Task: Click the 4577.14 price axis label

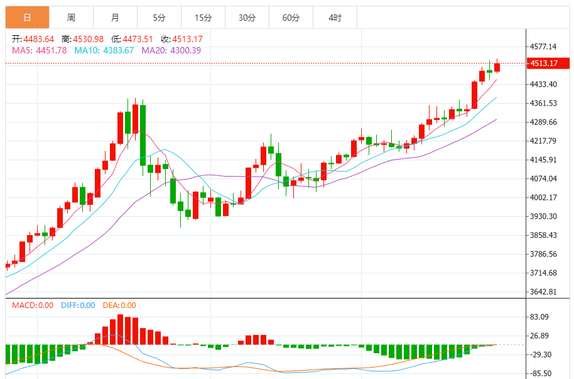Action: (x=543, y=47)
